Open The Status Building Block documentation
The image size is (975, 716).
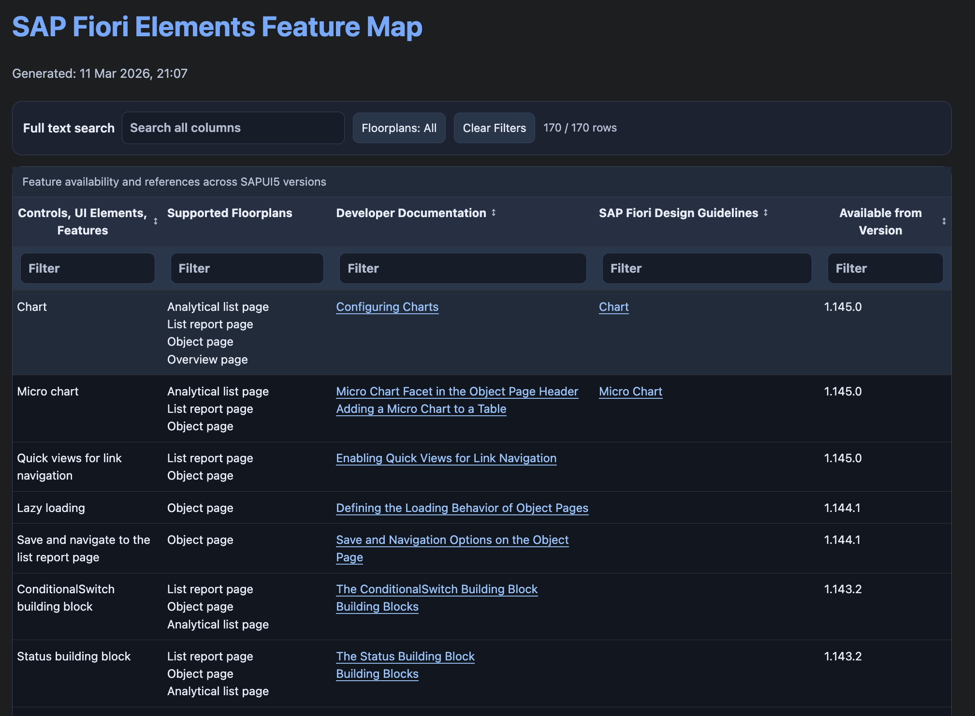click(x=405, y=656)
